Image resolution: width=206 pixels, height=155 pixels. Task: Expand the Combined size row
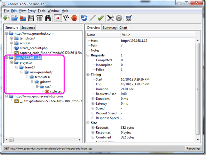(x=93, y=137)
